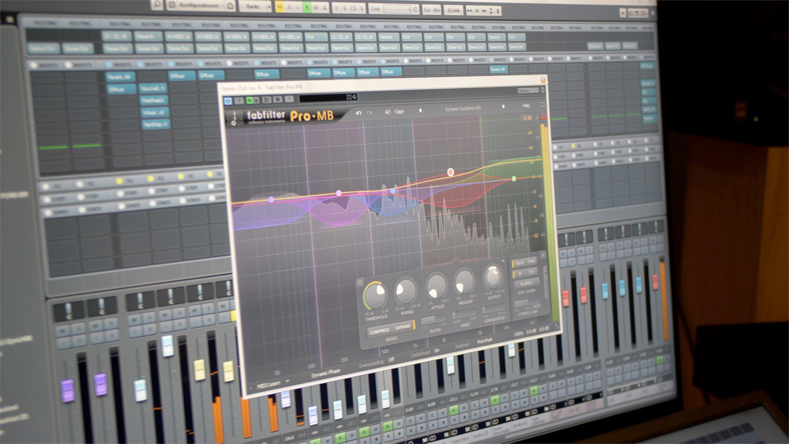Click the KNEE slider
Screen dimensions: 789x444
point(464,314)
